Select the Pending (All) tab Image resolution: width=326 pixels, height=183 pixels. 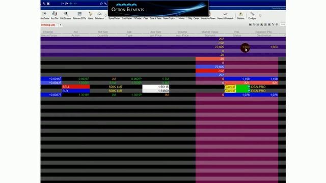click(x=48, y=25)
